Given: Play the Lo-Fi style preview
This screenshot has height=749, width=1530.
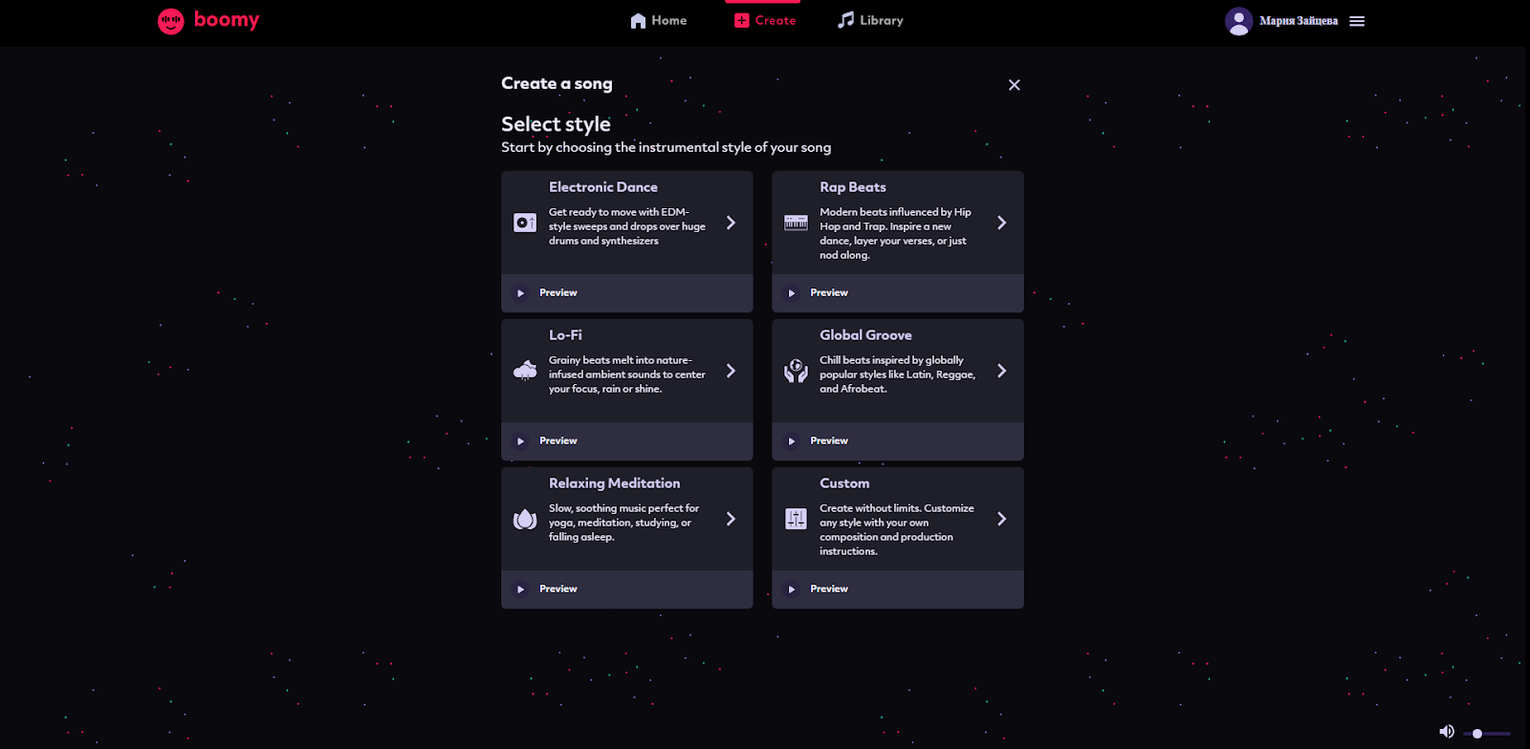Looking at the screenshot, I should click(521, 441).
